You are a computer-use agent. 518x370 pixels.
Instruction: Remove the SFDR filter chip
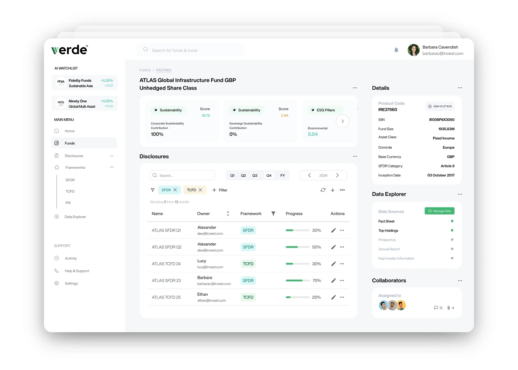pyautogui.click(x=175, y=190)
